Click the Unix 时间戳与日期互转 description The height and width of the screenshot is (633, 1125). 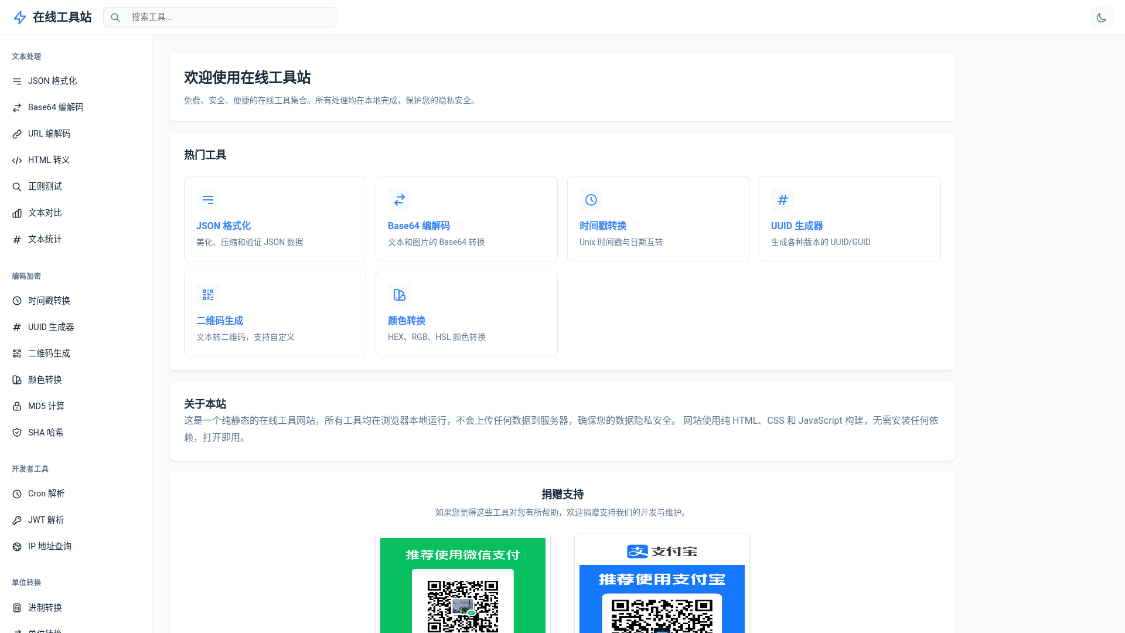click(x=621, y=242)
